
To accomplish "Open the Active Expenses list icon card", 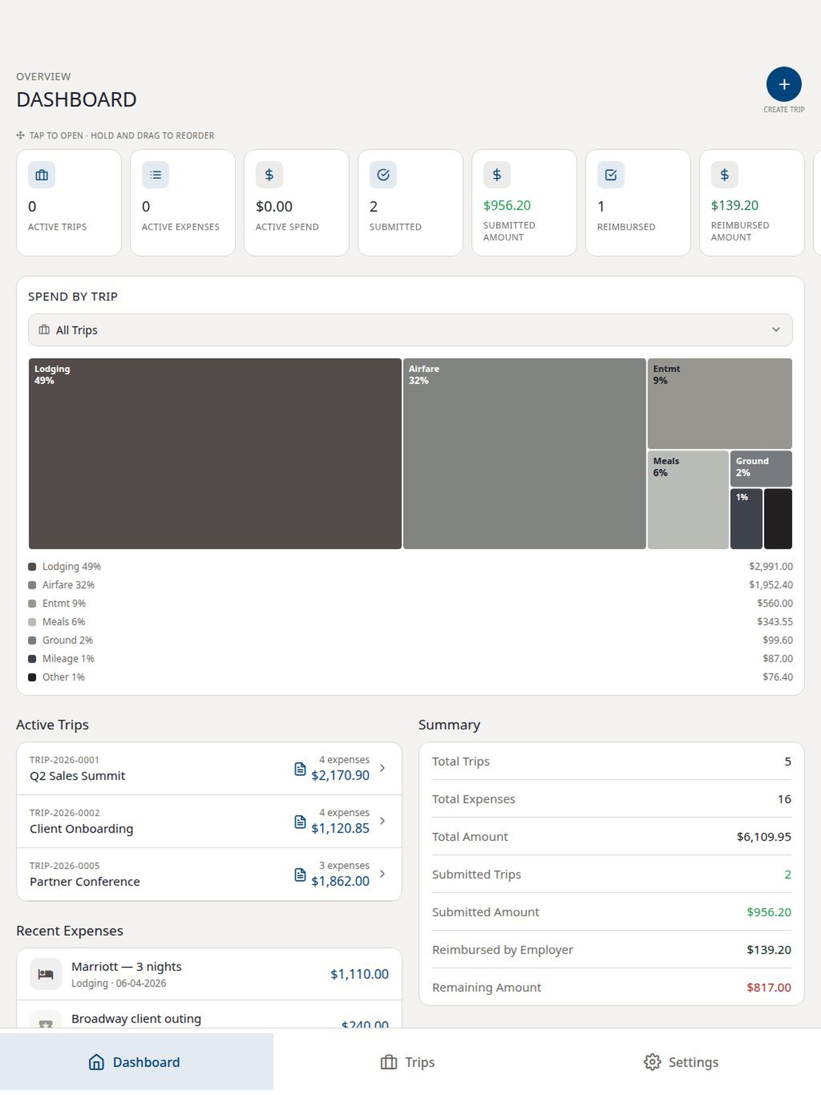I will 183,202.
